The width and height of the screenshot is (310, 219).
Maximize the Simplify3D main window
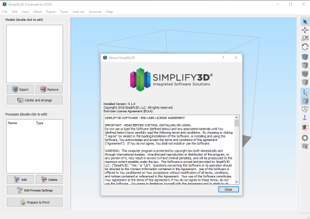(290, 4)
